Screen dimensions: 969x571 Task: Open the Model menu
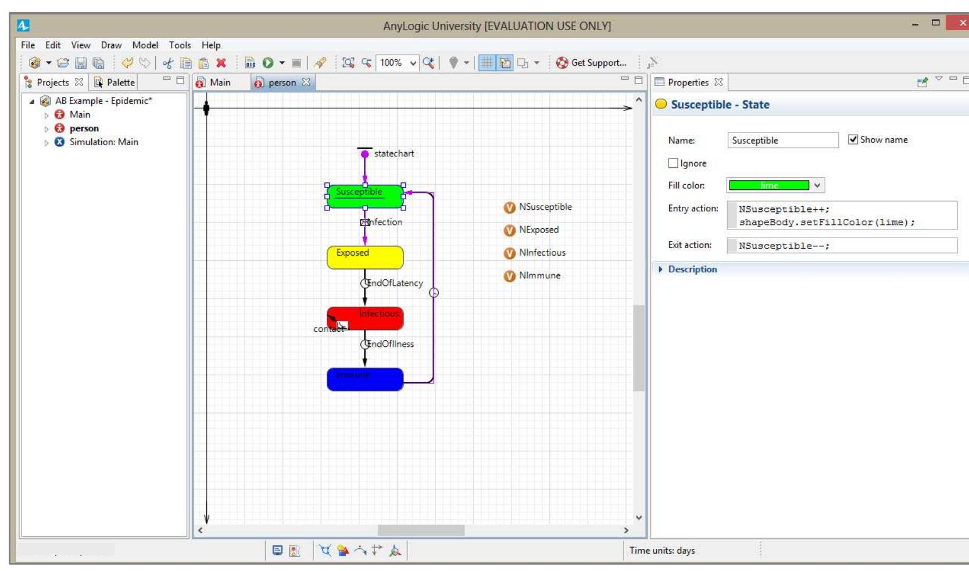(145, 45)
